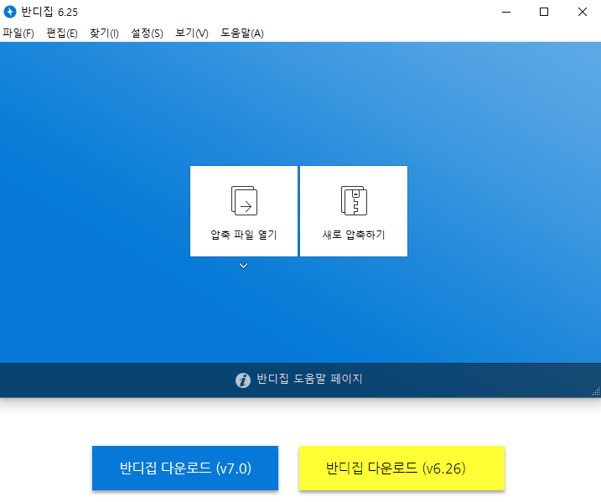
Task: Maximize the Bandizip window
Action: [x=544, y=12]
